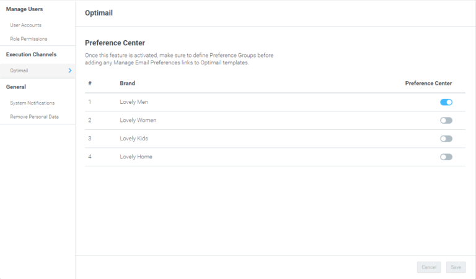The height and width of the screenshot is (279, 476).
Task: Click the Cancel button
Action: tap(429, 267)
